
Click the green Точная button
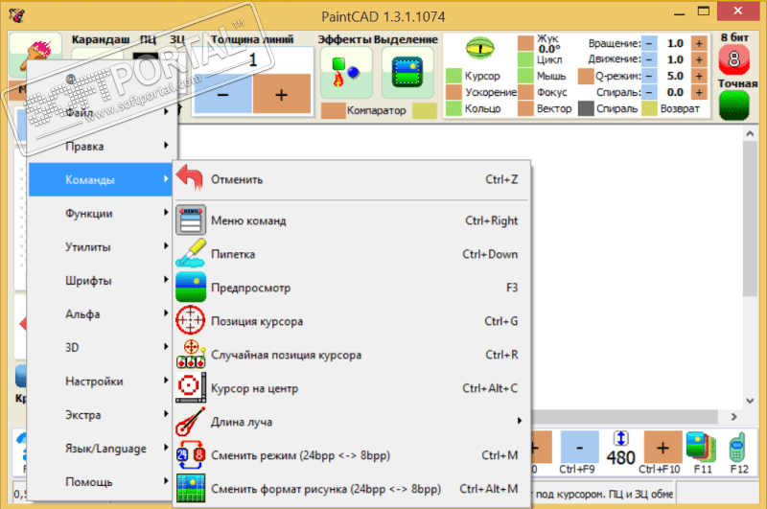coord(733,105)
